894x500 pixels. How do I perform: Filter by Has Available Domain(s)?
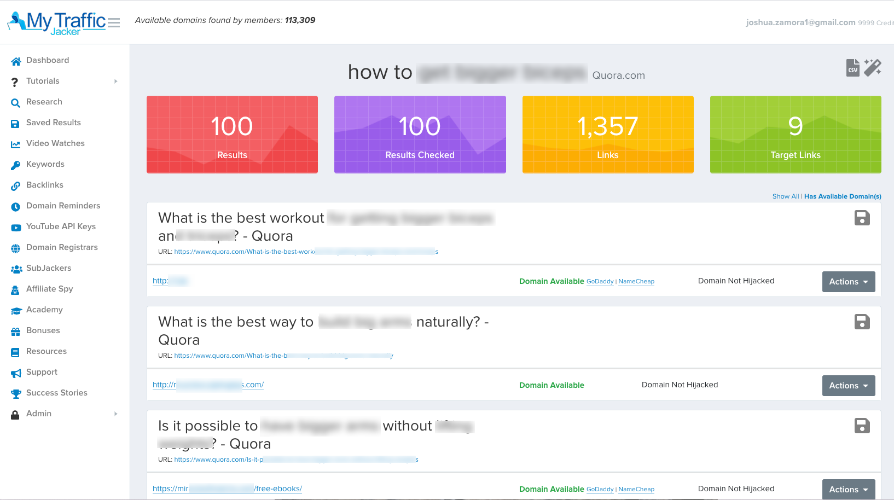coord(843,196)
